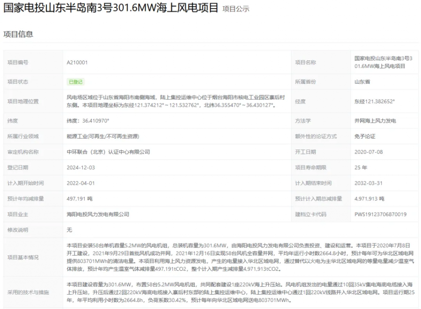Image resolution: width=421 pixels, height=309 pixels.
Task: Click verifier name 中环联合（北京）认证中心有限公司
Action: [108, 152]
